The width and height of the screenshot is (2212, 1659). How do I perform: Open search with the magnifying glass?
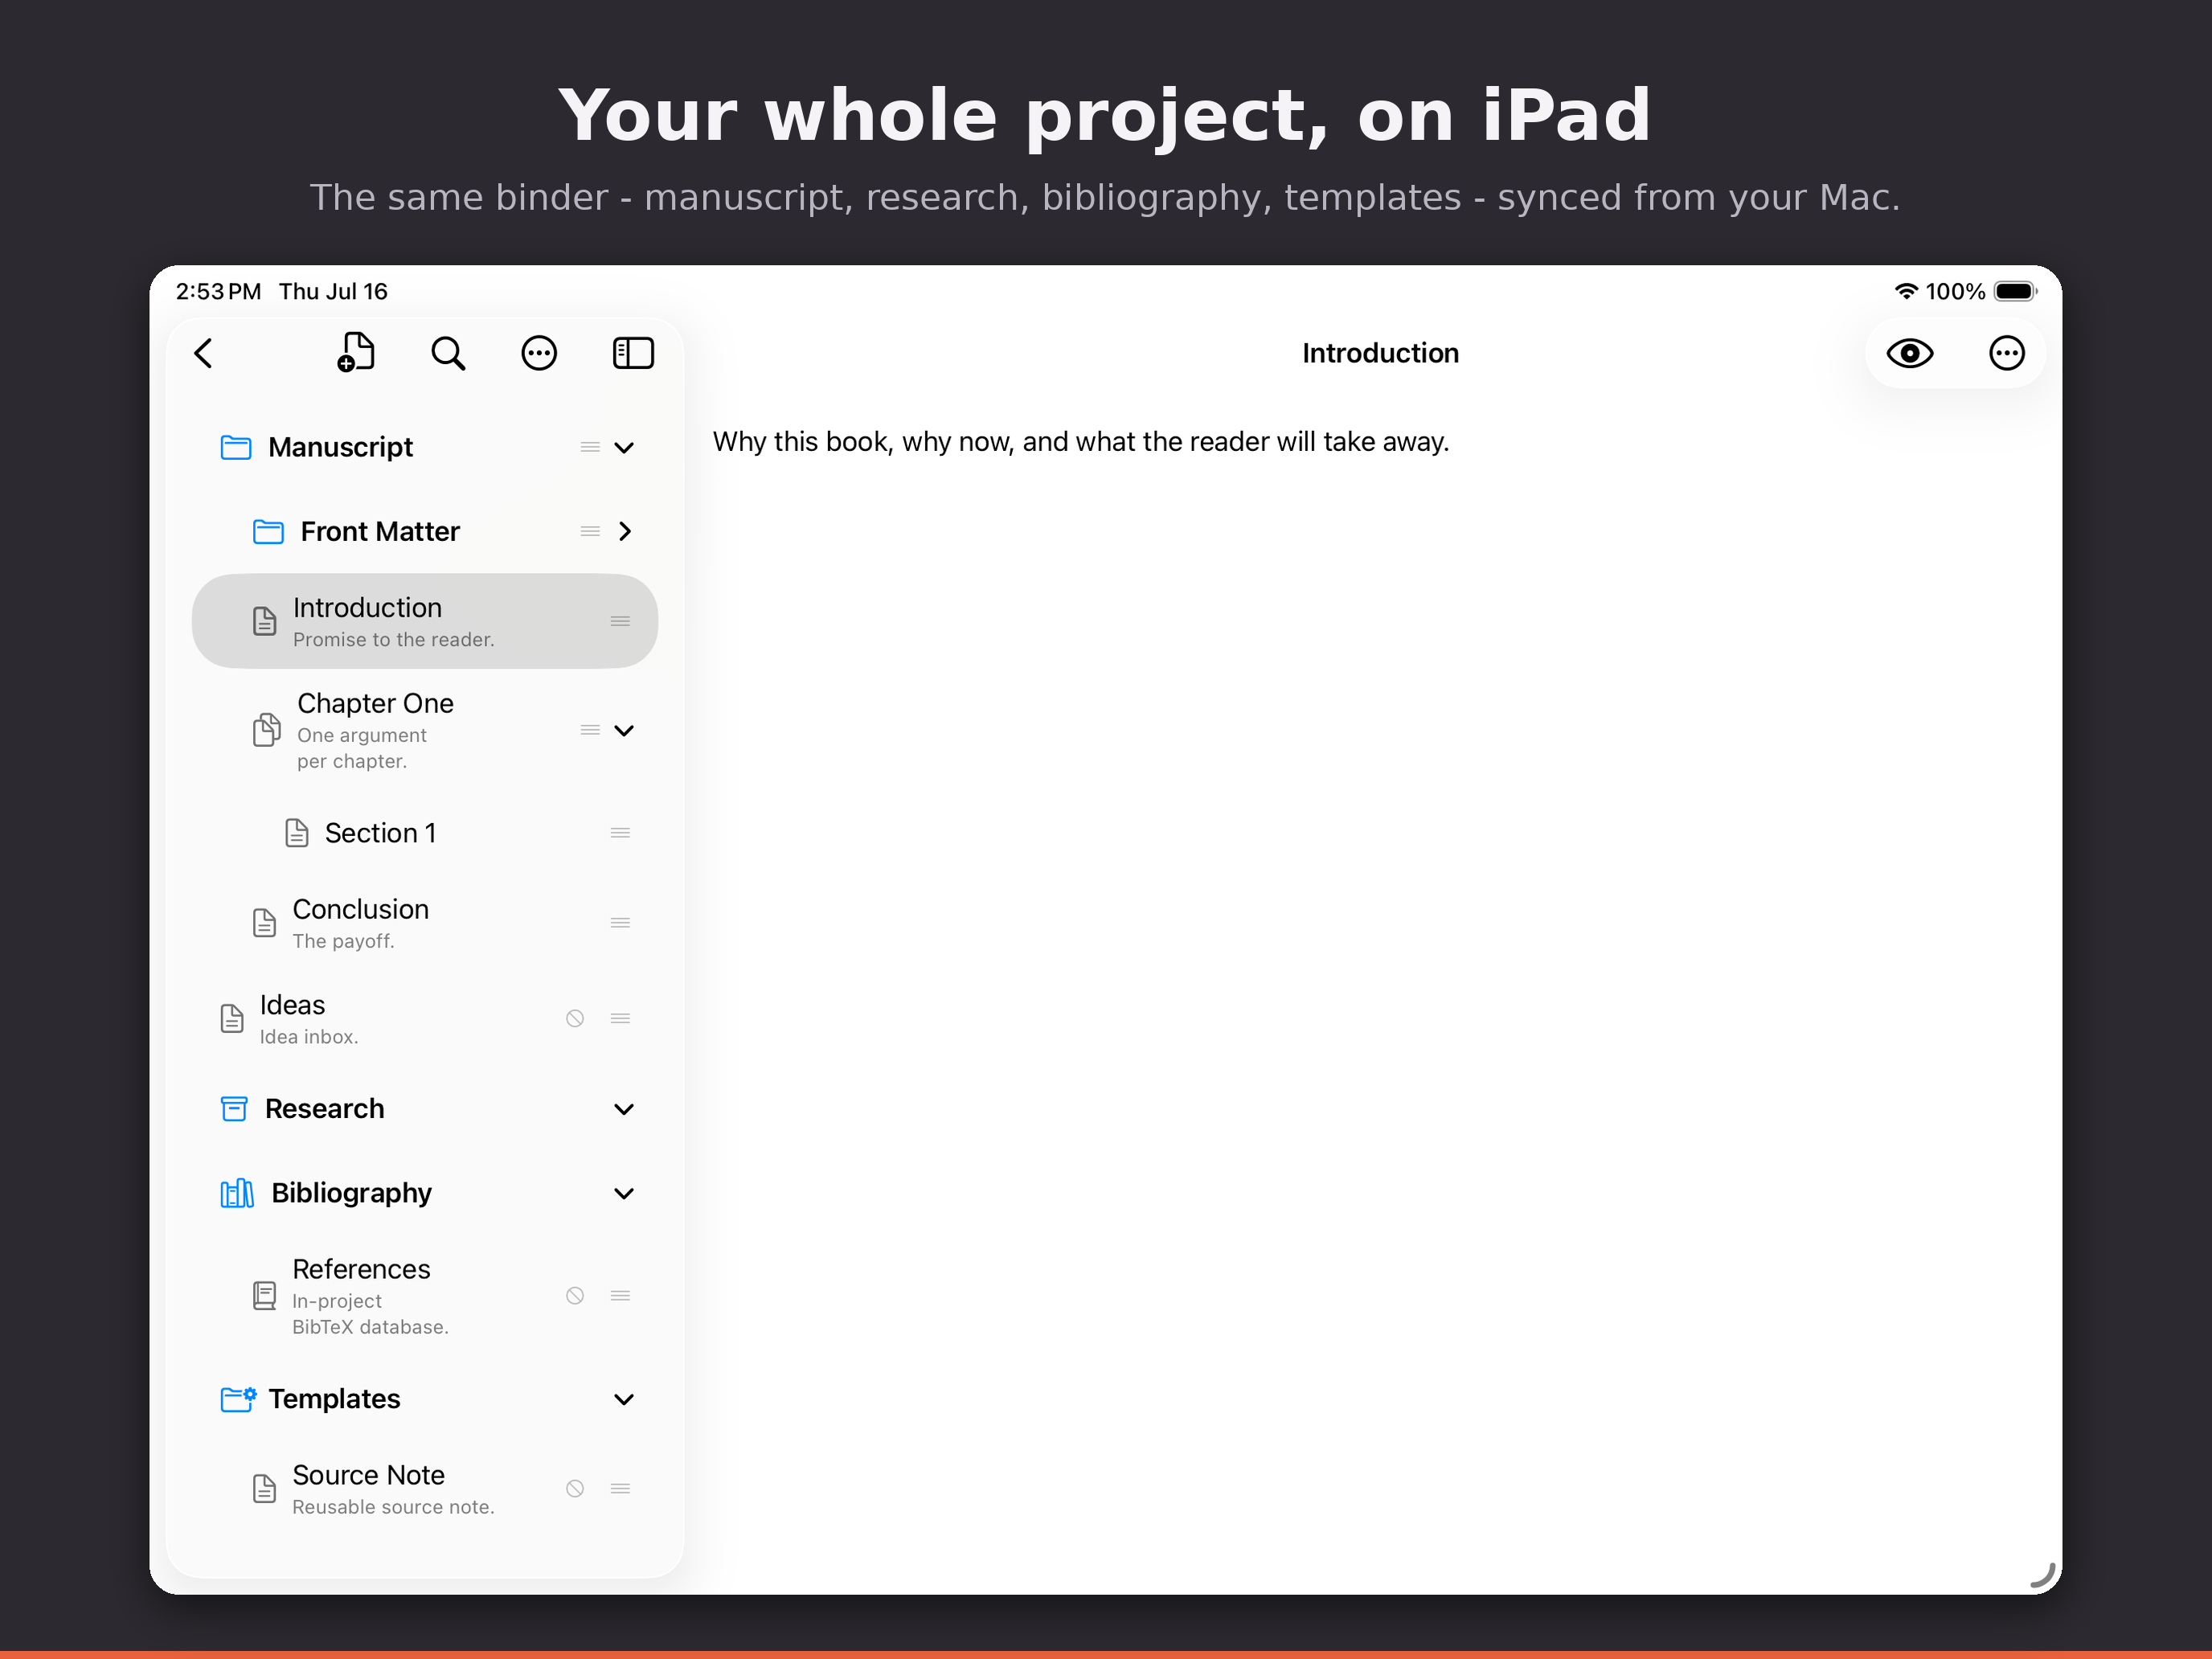[x=448, y=353]
